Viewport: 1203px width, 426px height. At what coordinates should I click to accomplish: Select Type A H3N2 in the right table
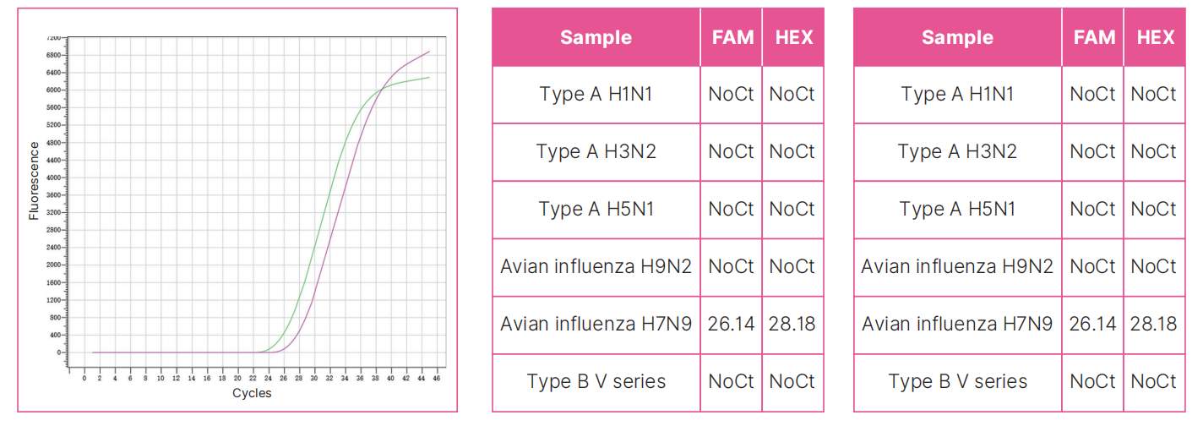pyautogui.click(x=957, y=151)
